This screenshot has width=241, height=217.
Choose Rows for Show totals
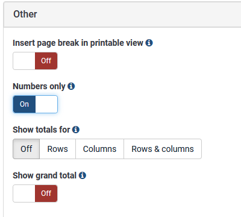click(58, 149)
